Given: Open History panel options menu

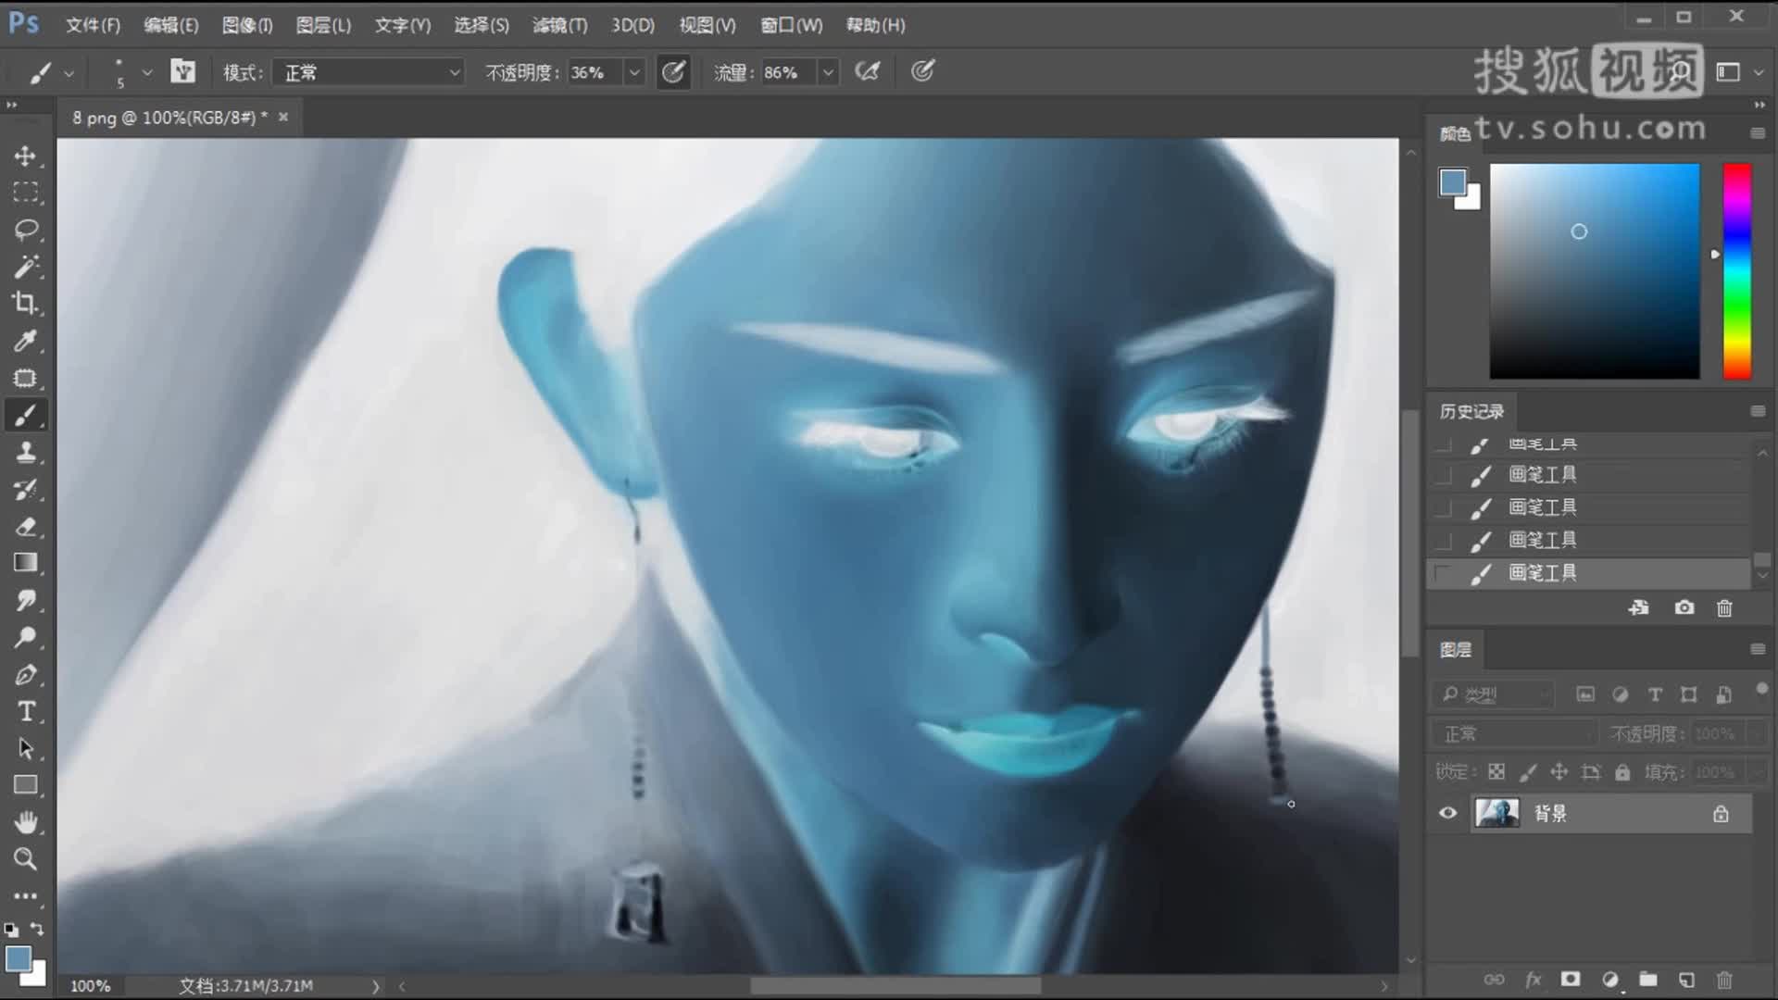Looking at the screenshot, I should (1758, 411).
